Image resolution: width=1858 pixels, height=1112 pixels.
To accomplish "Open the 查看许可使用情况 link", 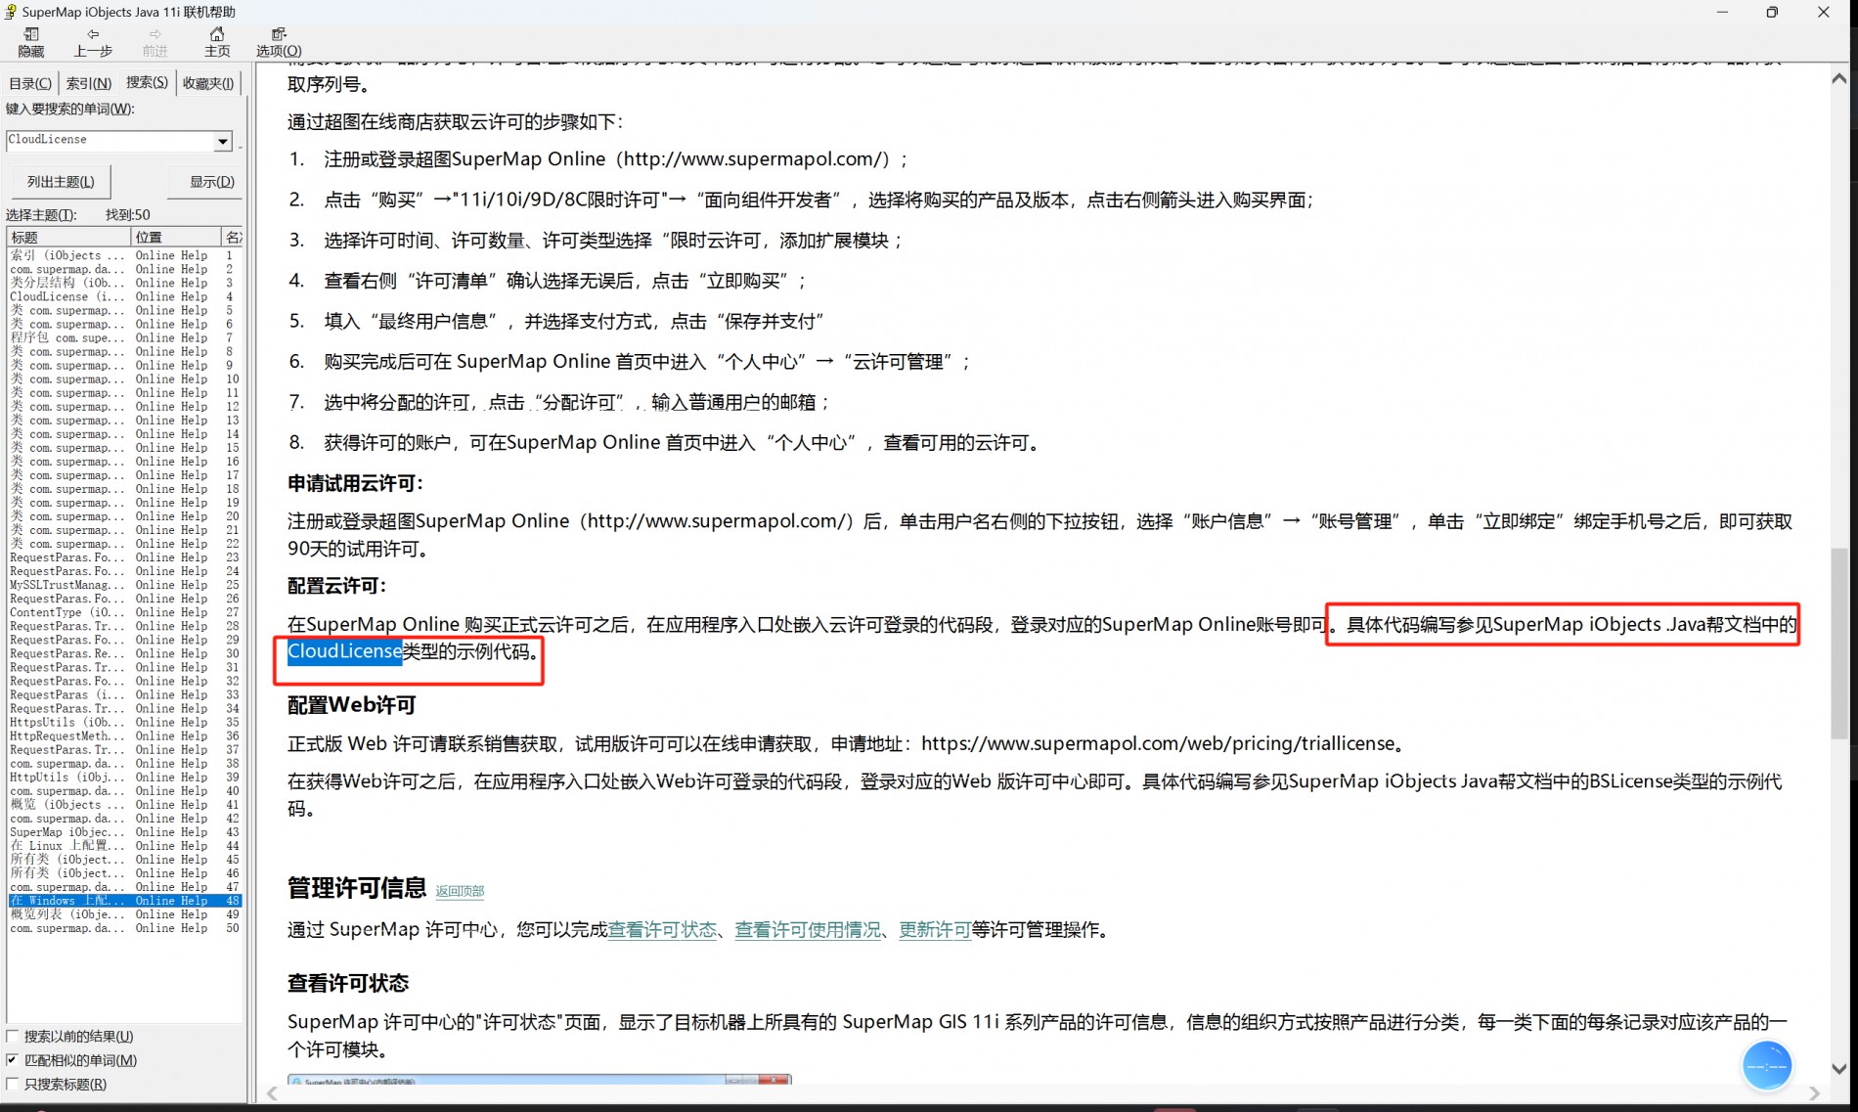I will (x=808, y=929).
